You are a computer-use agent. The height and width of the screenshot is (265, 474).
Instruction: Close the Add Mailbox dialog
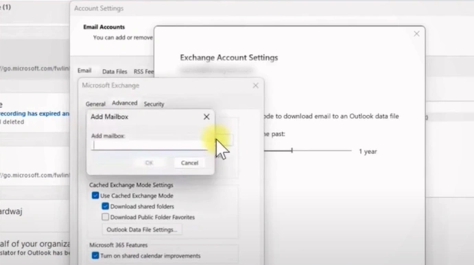pos(206,117)
